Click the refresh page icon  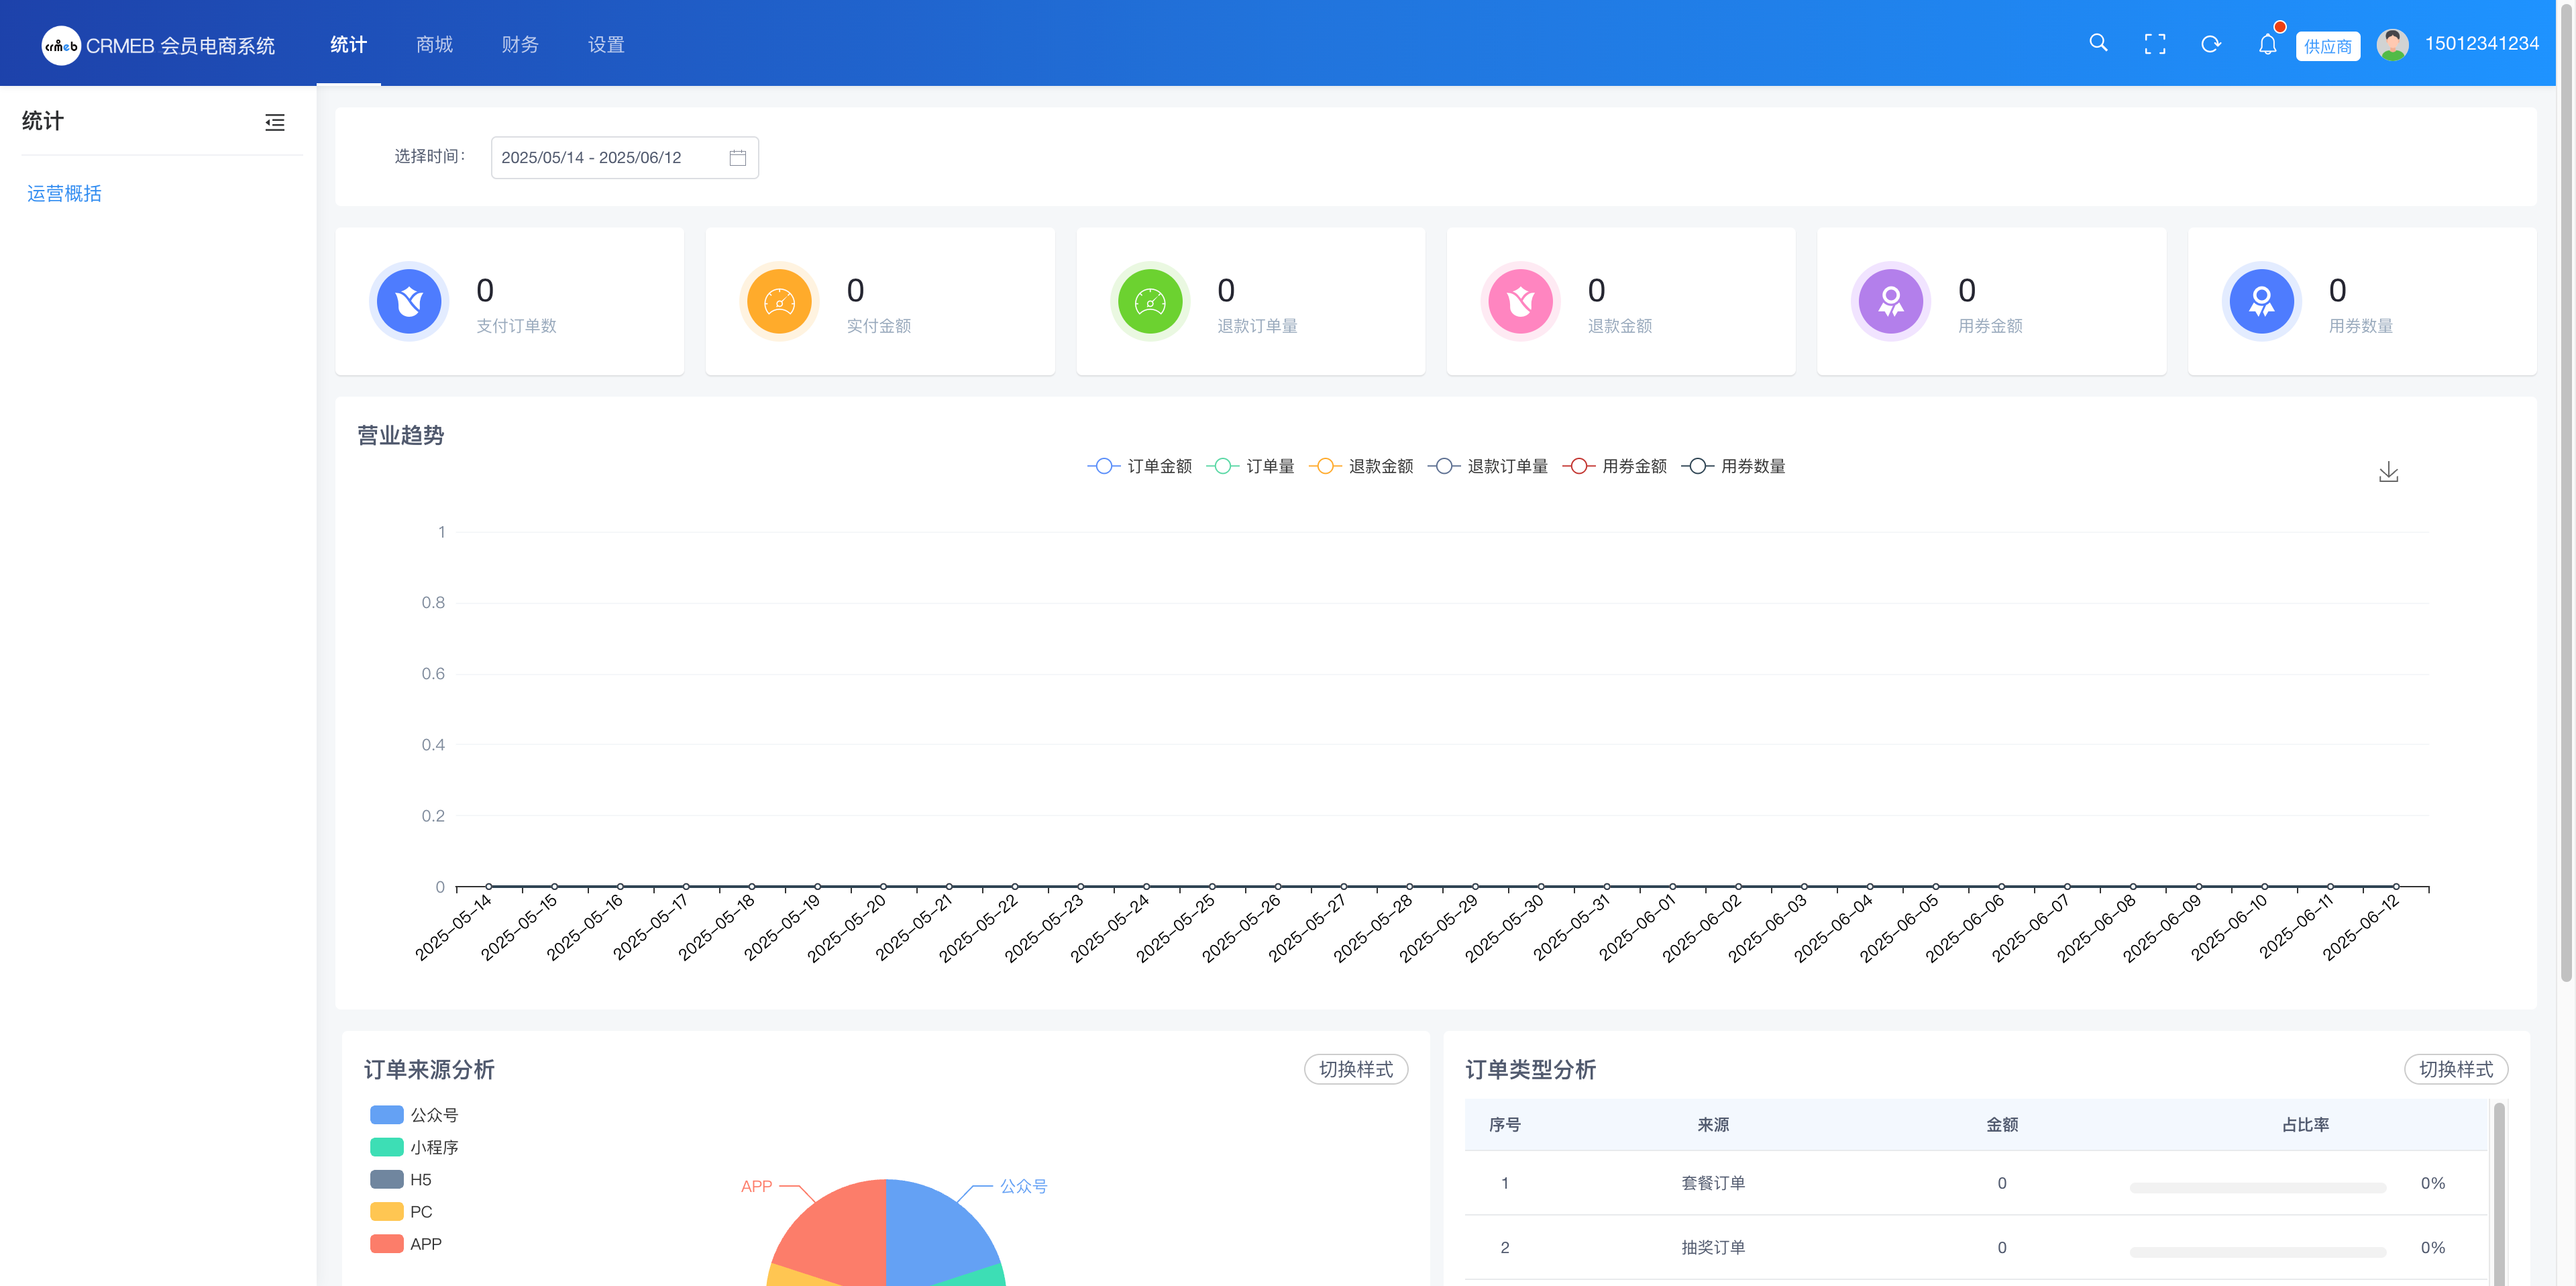(x=2211, y=44)
